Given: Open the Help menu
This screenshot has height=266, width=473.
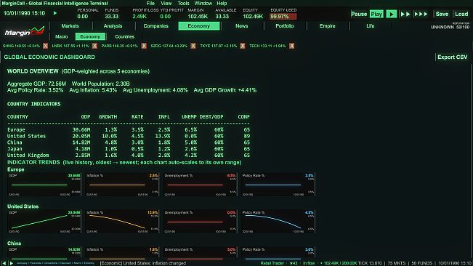Looking at the screenshot, I should pyautogui.click(x=222, y=4).
